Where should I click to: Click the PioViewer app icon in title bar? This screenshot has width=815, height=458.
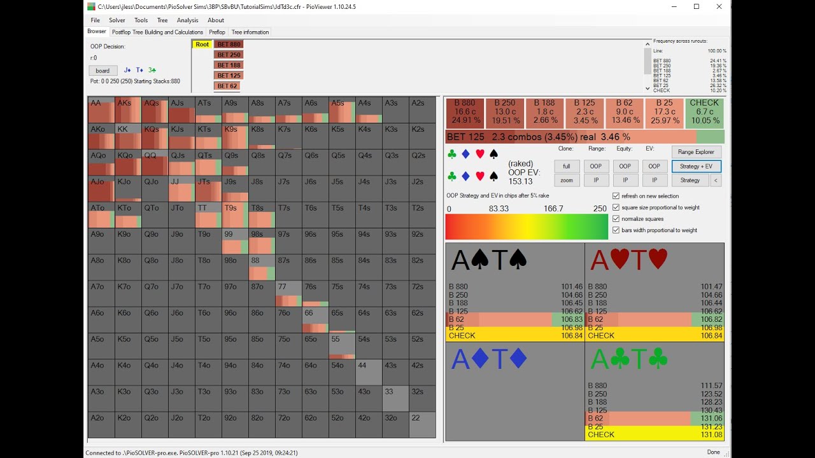tap(92, 6)
